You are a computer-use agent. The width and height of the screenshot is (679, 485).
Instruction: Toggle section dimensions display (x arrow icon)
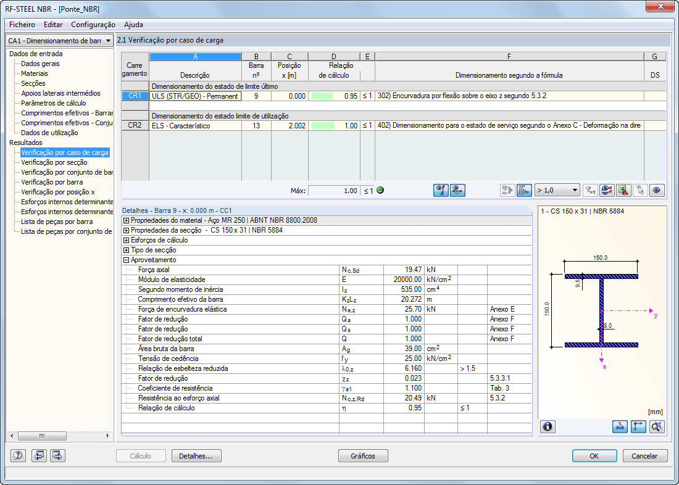point(620,426)
